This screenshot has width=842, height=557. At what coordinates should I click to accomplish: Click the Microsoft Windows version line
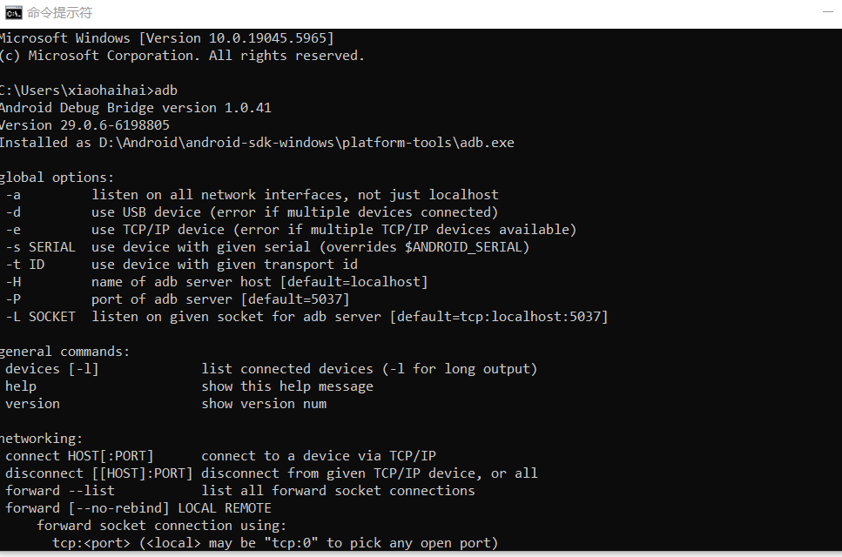click(x=166, y=38)
